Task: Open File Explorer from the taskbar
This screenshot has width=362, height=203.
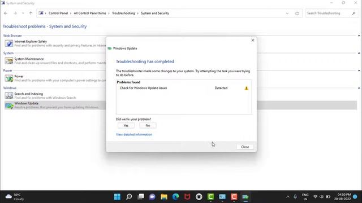Action: [164, 197]
